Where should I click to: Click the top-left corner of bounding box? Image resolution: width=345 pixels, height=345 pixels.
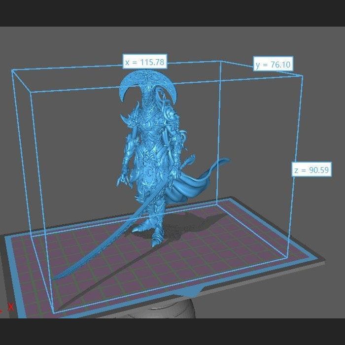pos(12,70)
